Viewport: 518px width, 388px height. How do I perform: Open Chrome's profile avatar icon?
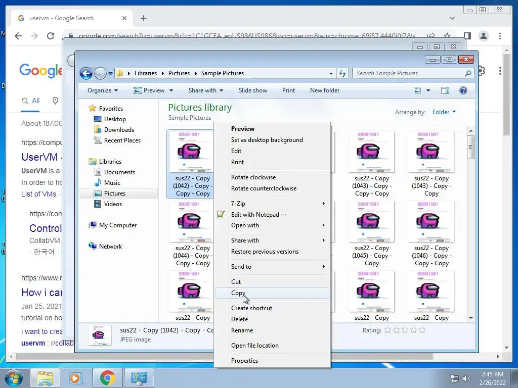484,36
